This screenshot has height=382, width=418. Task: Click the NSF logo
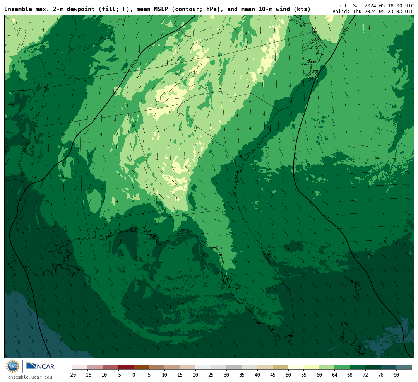click(x=13, y=366)
